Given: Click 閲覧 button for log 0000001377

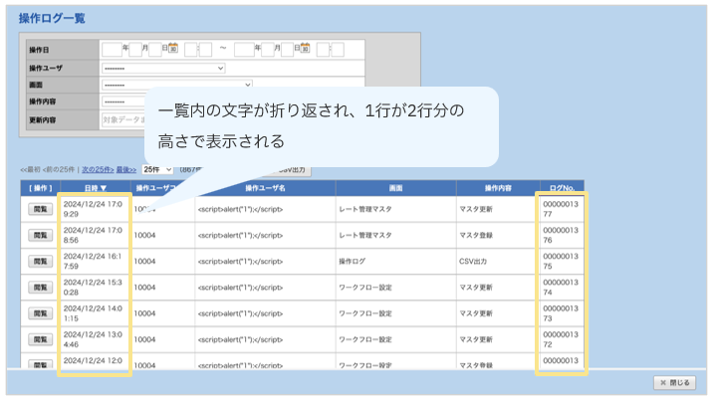Looking at the screenshot, I should click(40, 209).
